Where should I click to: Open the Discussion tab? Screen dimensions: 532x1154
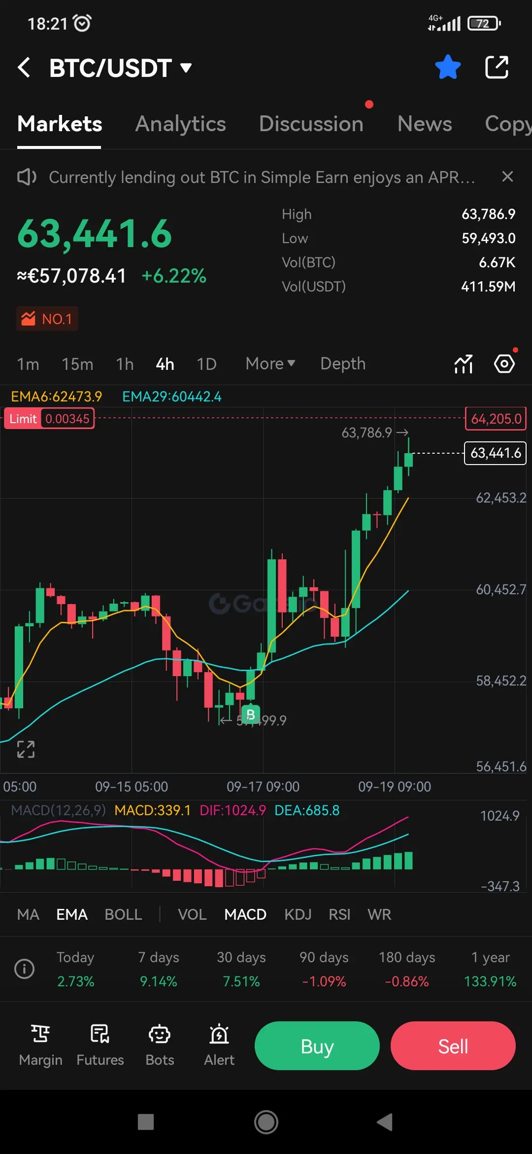point(311,124)
